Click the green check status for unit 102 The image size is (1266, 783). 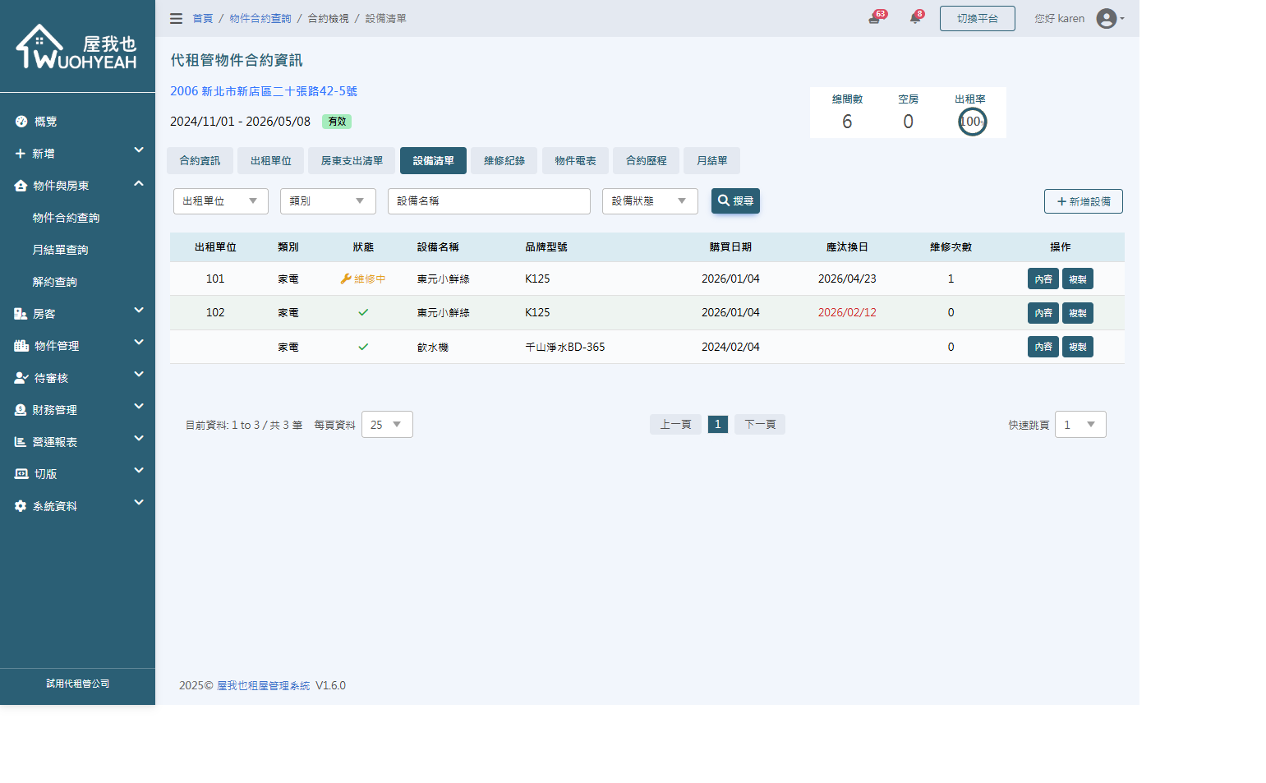click(x=363, y=312)
